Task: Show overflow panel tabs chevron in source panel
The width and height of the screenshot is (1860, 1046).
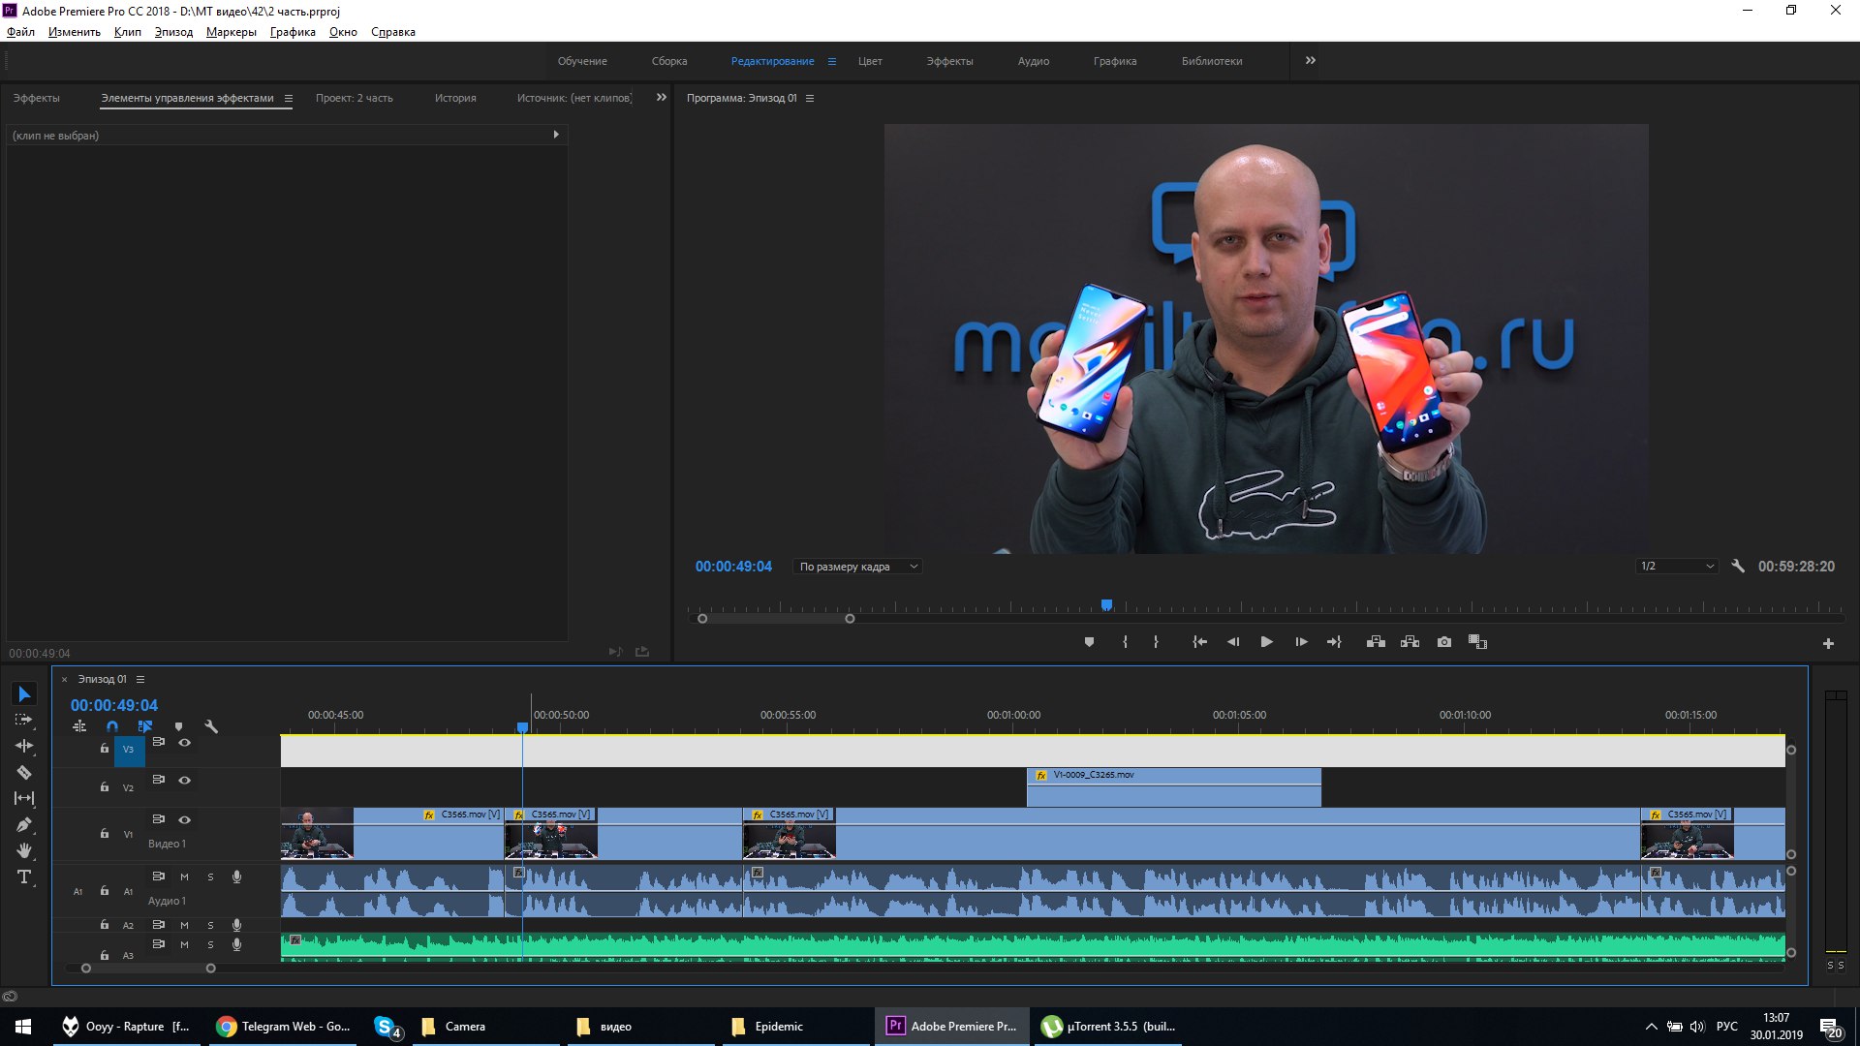Action: [662, 97]
